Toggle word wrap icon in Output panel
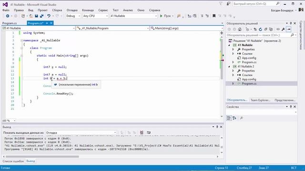This screenshot has width=305, height=171. 149,133
